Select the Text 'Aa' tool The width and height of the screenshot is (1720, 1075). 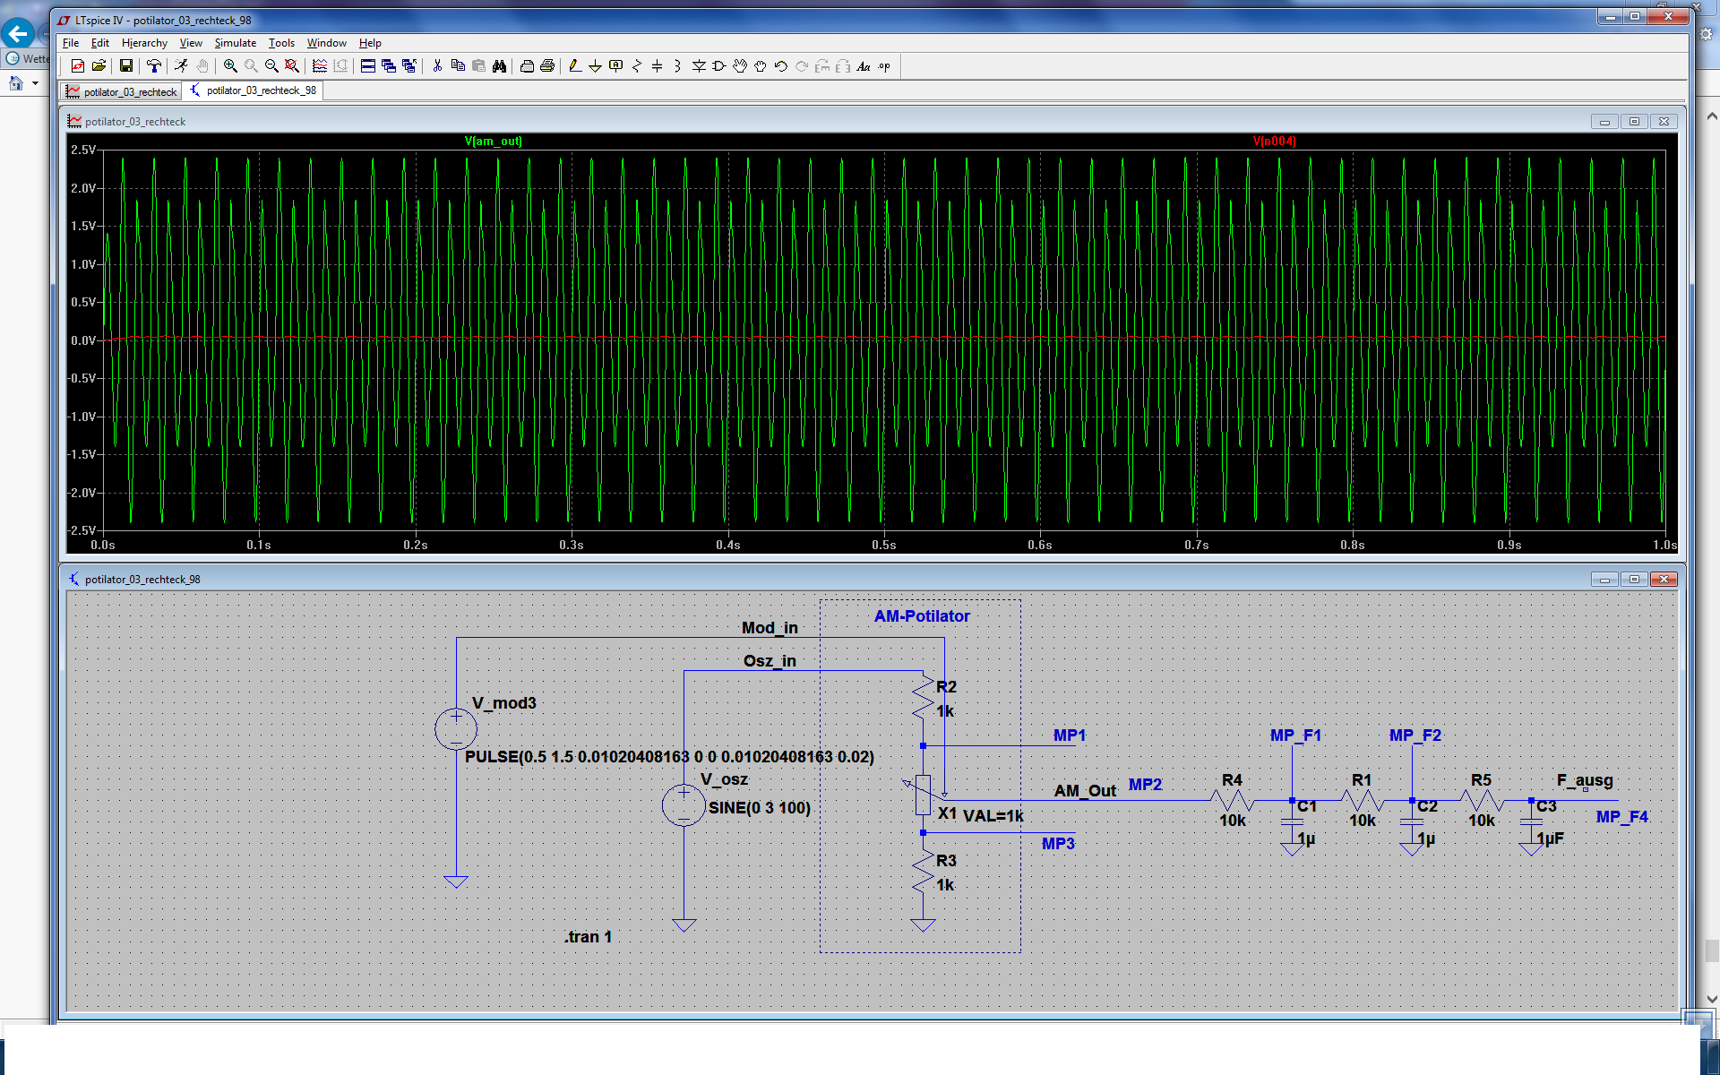(864, 66)
